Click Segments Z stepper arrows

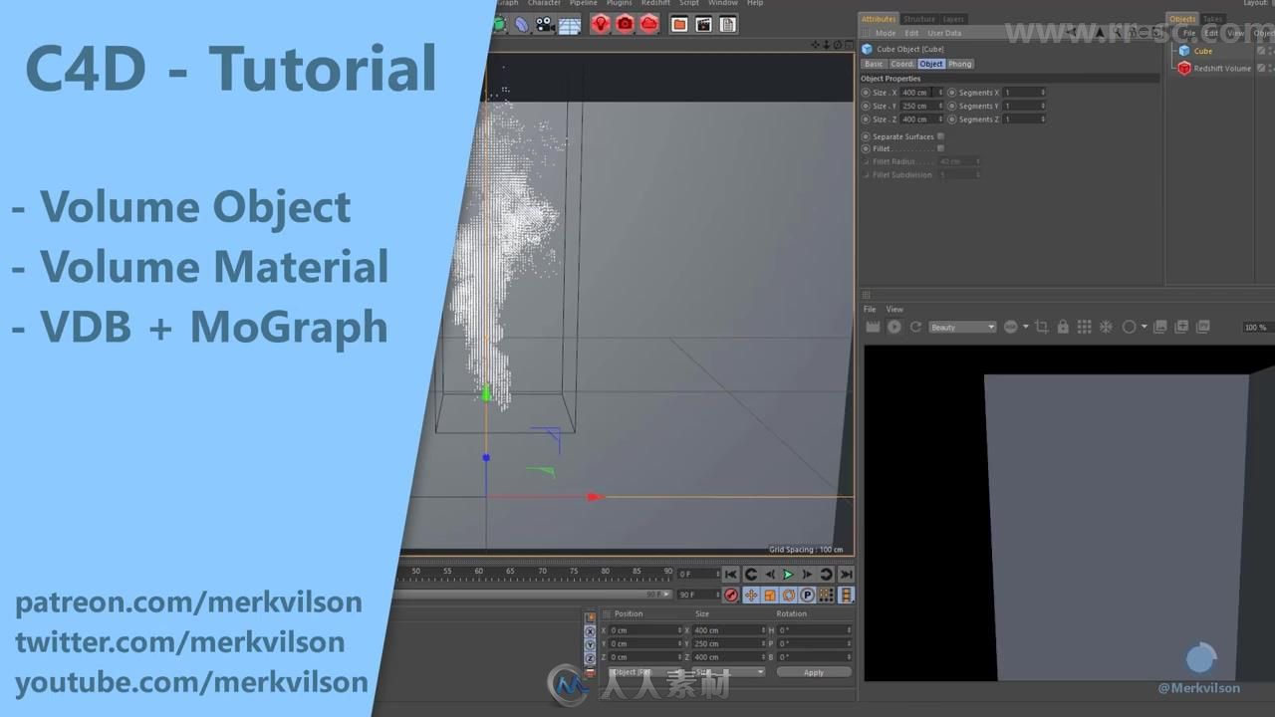(1043, 119)
